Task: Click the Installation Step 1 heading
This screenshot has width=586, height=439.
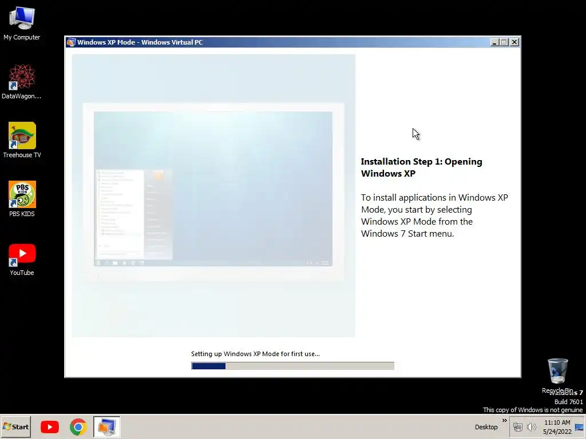Action: tap(422, 167)
